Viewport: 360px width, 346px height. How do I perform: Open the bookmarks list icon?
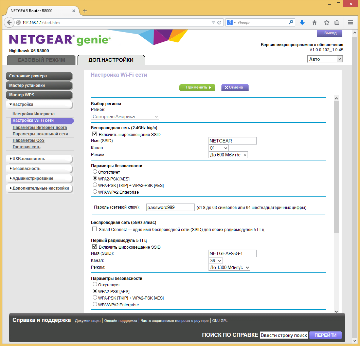click(337, 22)
